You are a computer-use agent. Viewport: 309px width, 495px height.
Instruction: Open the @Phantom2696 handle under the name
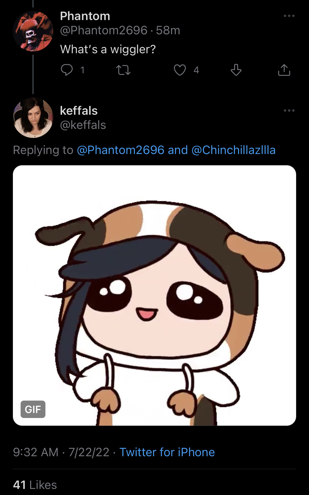click(104, 30)
